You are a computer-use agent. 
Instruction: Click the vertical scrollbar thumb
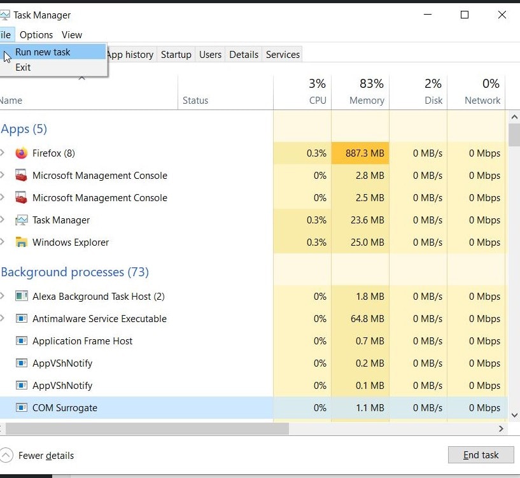tap(514, 135)
